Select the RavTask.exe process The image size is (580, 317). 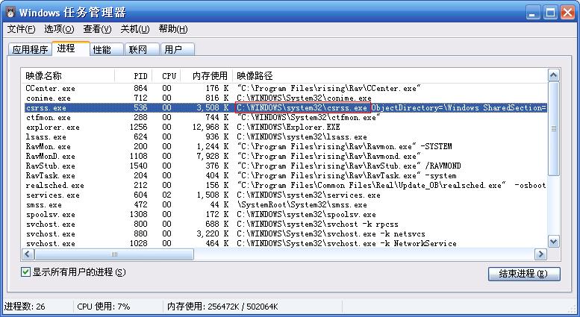(284, 175)
